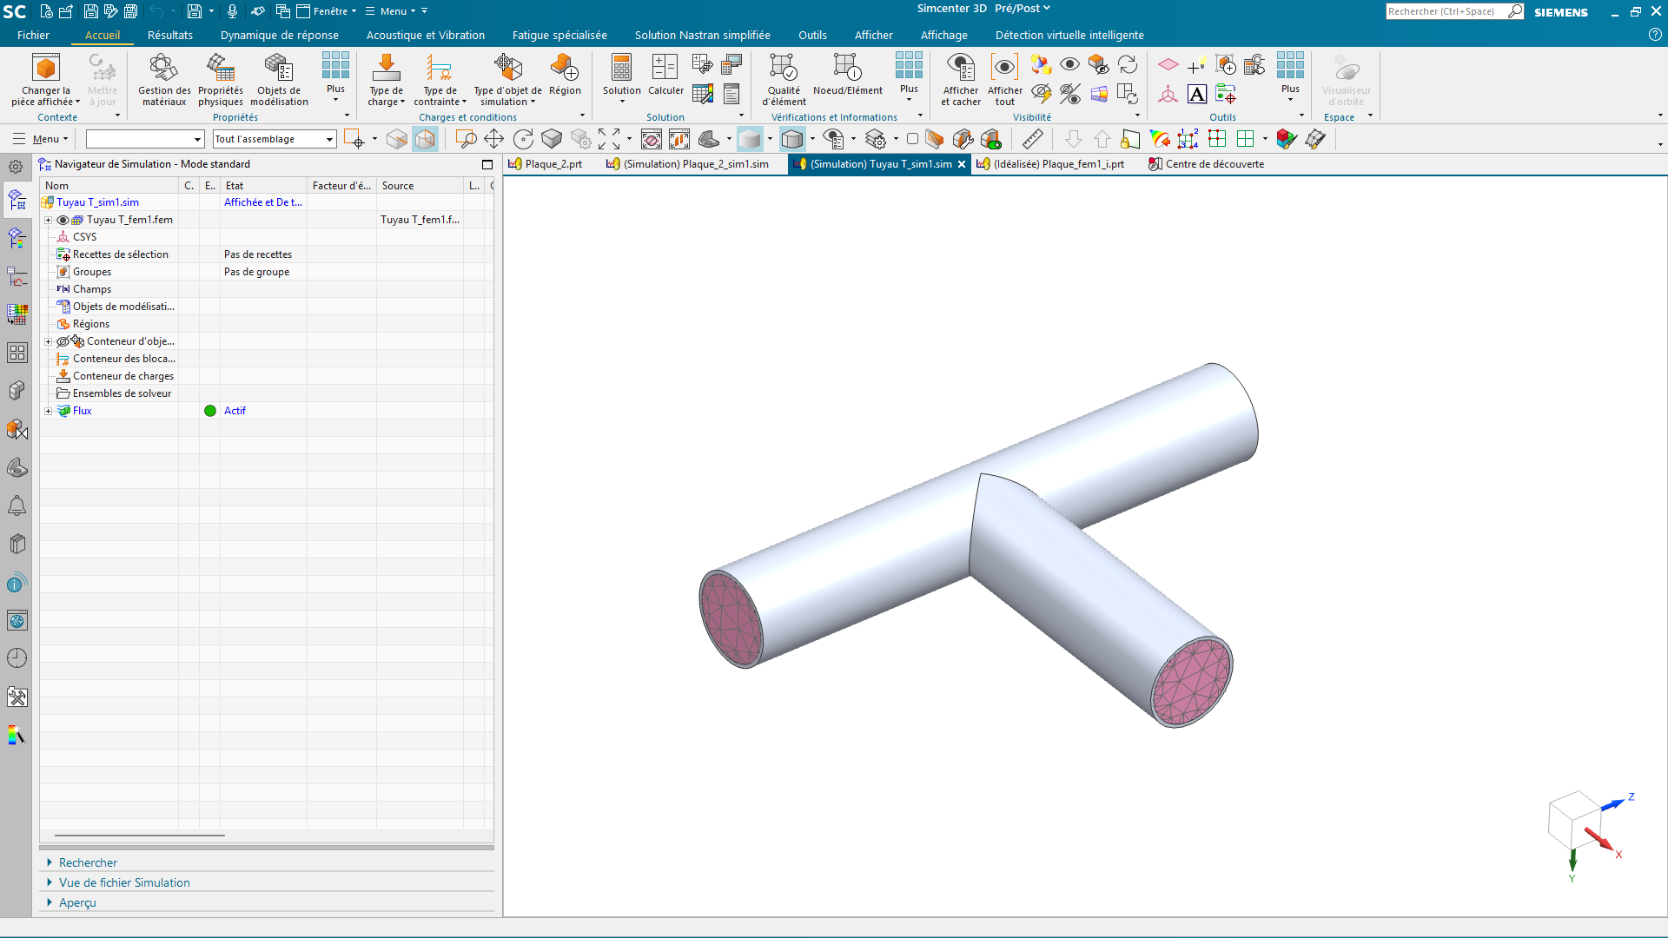Open the settings gear in sidebar

coord(17,167)
